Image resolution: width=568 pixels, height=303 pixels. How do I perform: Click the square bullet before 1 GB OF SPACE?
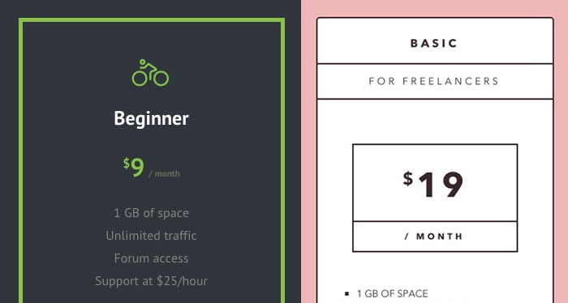(347, 294)
